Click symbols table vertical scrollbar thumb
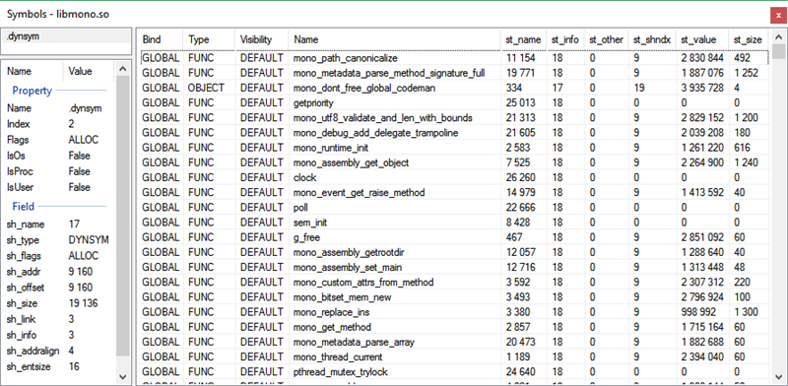 [x=778, y=52]
